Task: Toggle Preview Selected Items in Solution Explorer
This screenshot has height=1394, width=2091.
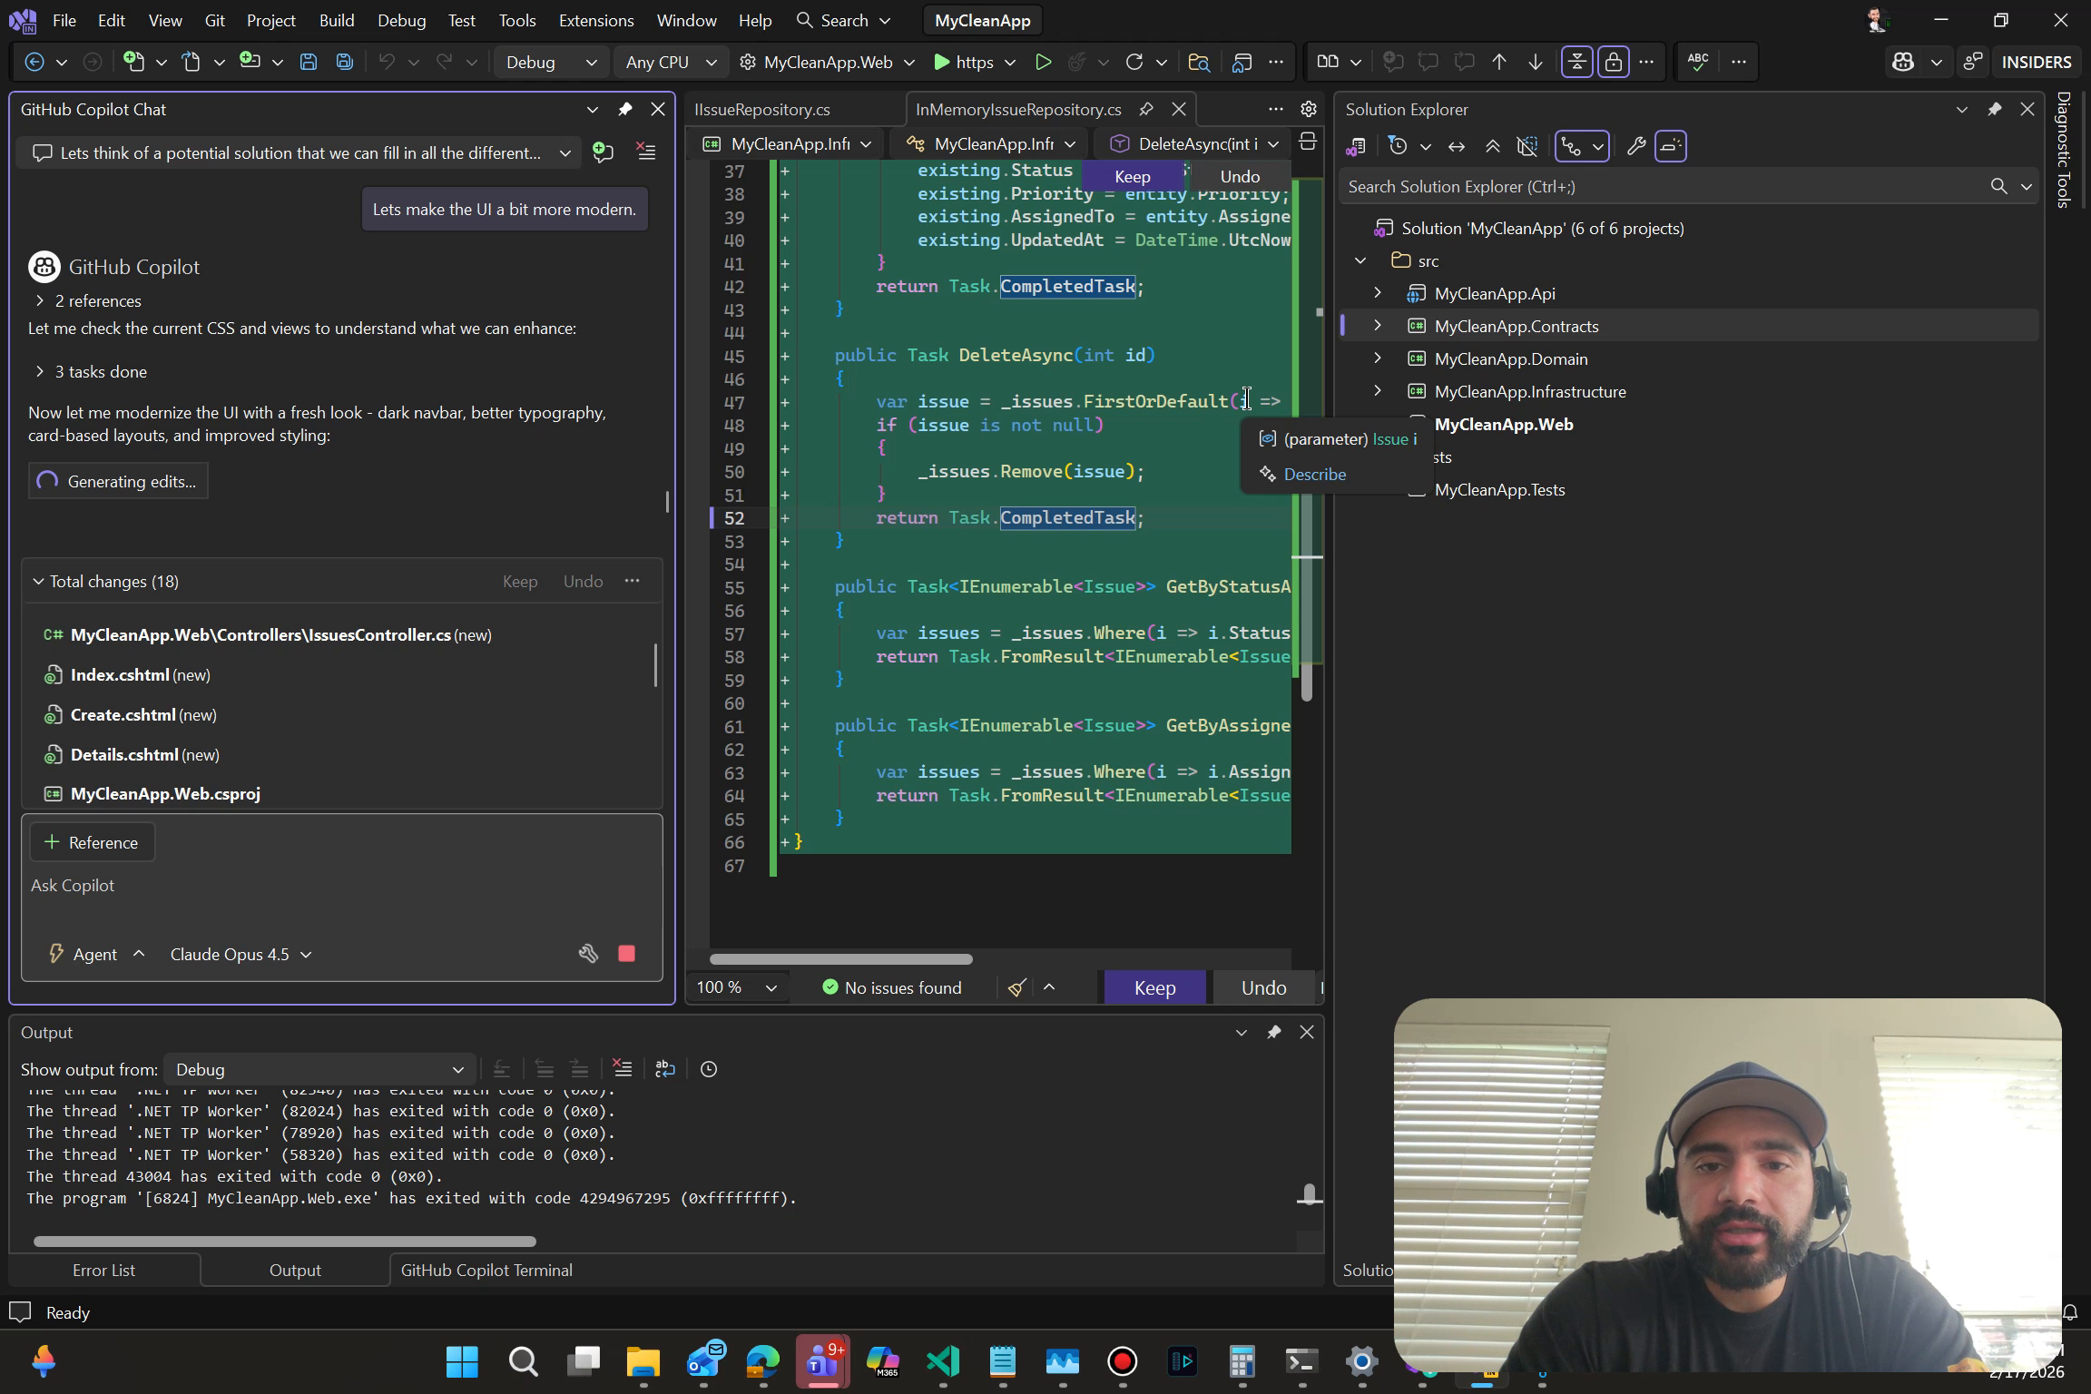Action: pos(1670,146)
